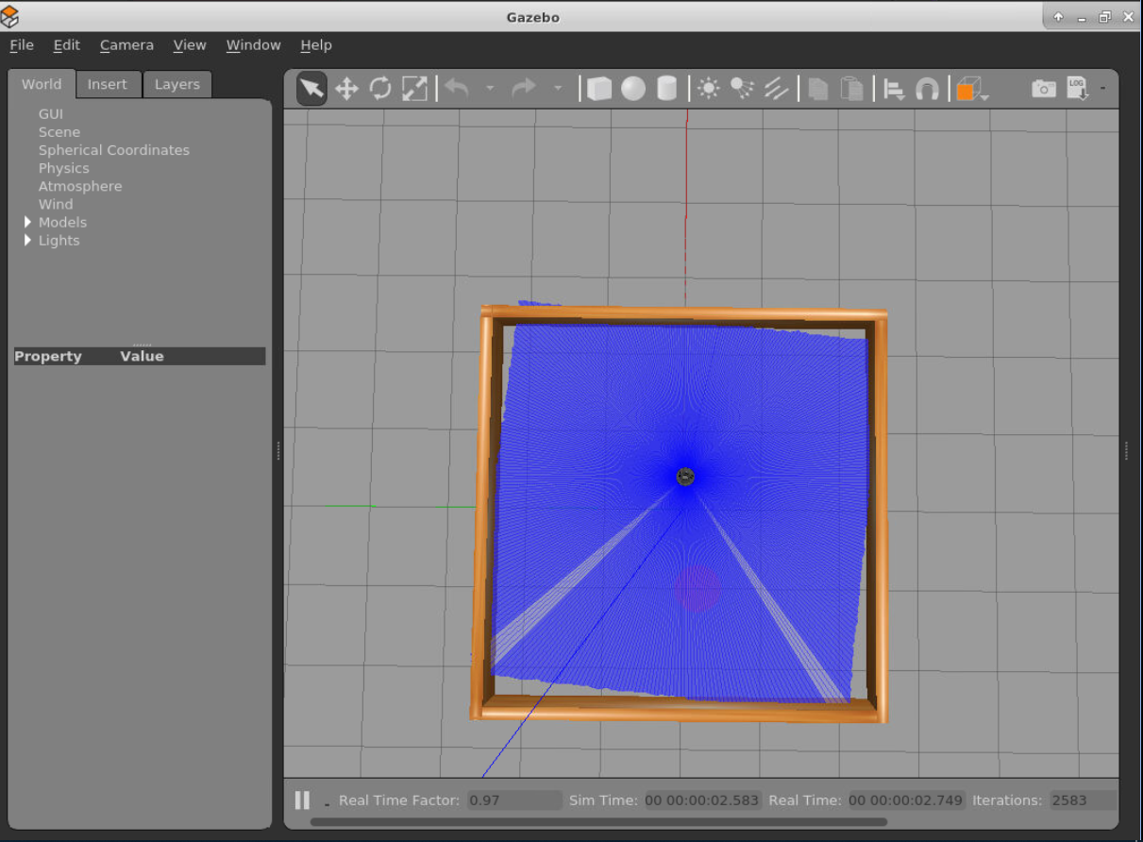1143x842 pixels.
Task: Pause the simulation
Action: coord(302,800)
